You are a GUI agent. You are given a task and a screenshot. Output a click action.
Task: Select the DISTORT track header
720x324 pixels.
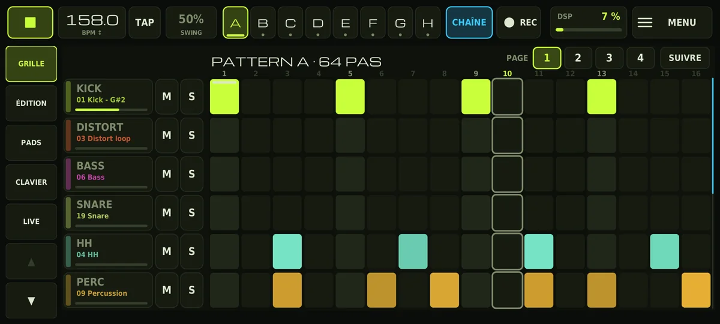tap(109, 135)
